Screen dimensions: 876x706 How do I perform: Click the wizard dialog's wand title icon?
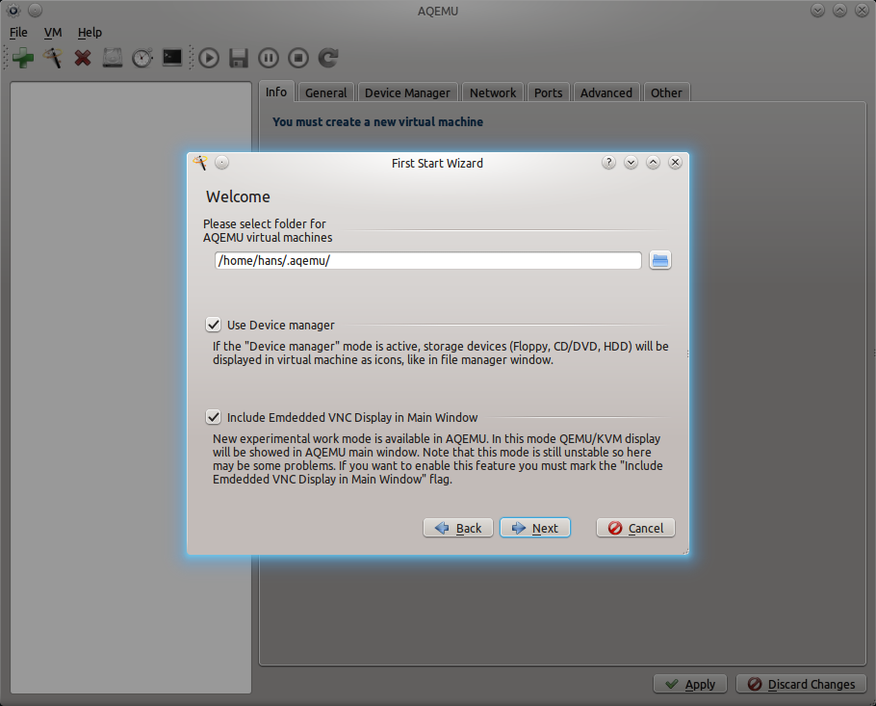click(200, 163)
